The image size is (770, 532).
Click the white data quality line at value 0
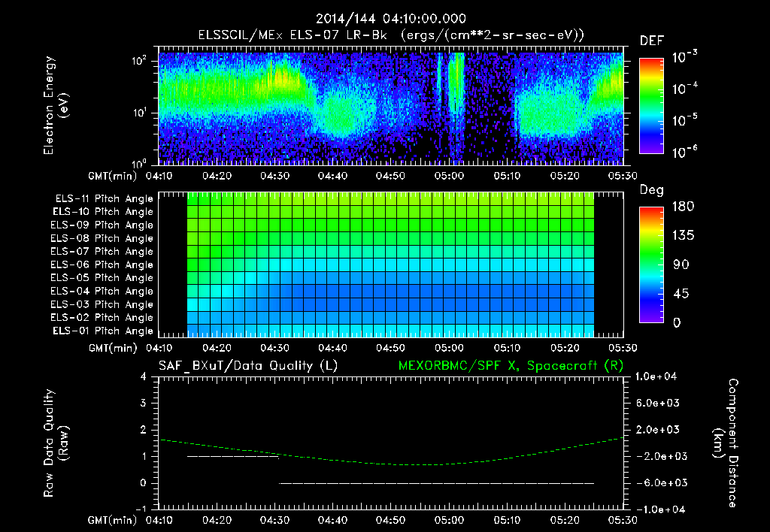[437, 483]
